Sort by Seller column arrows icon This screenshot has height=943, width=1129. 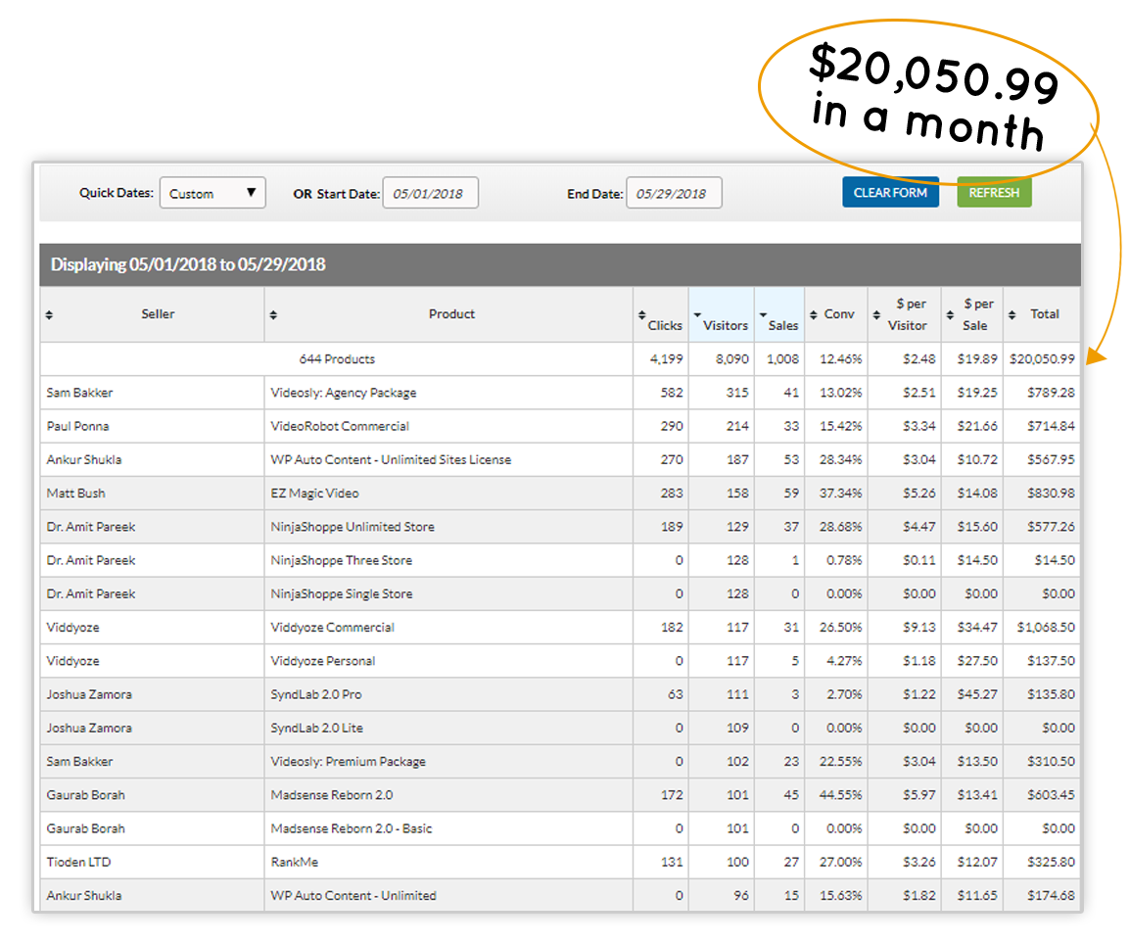coord(49,314)
